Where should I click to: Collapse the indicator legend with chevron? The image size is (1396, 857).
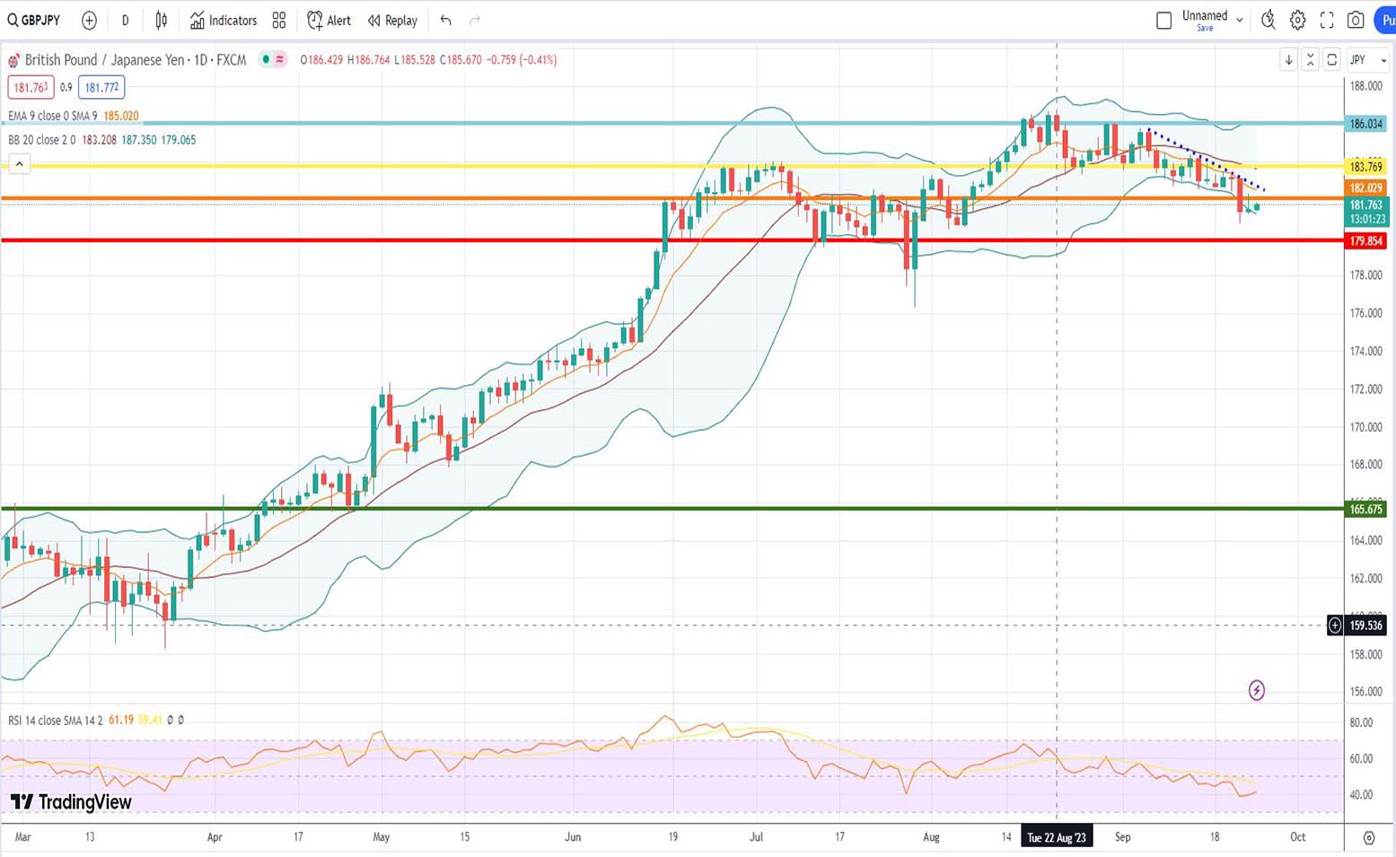point(19,163)
